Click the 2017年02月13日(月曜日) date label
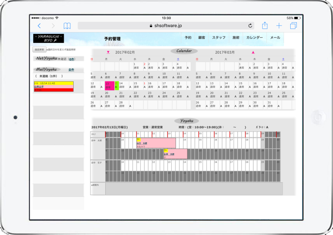Viewport: 333px width, 235px height. (x=109, y=127)
